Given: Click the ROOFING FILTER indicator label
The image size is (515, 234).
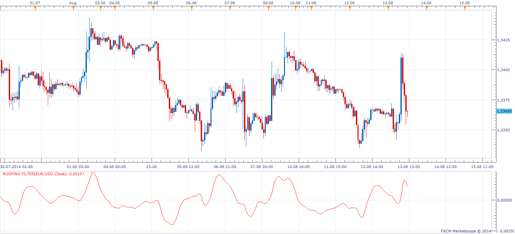Looking at the screenshot, I should 43,174.
